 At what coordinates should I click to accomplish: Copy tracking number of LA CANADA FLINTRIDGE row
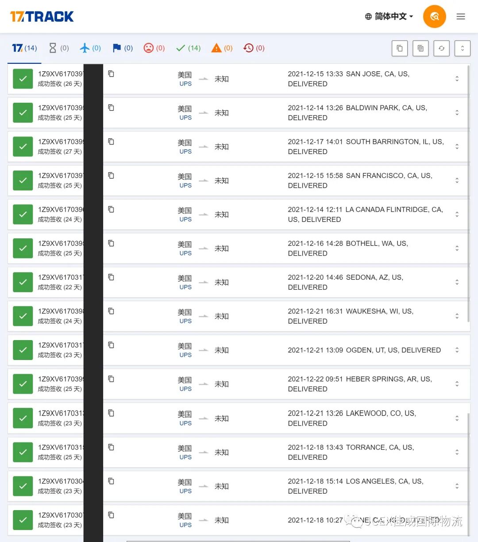coord(111,209)
